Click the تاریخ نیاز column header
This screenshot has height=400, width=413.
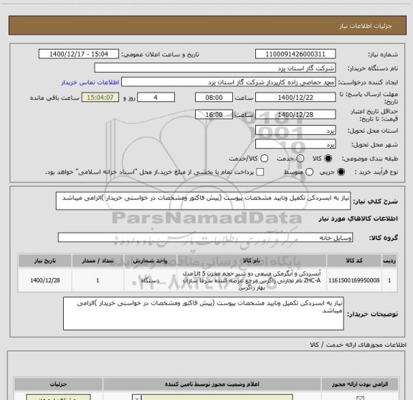click(x=45, y=261)
